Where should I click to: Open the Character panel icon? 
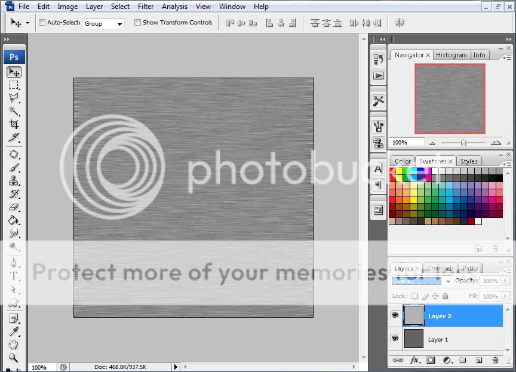click(x=379, y=169)
